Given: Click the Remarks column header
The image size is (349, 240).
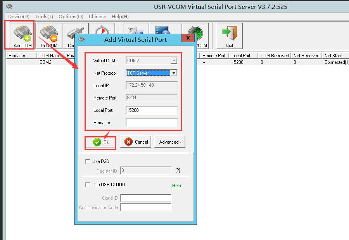Looking at the screenshot, I should (x=21, y=56).
